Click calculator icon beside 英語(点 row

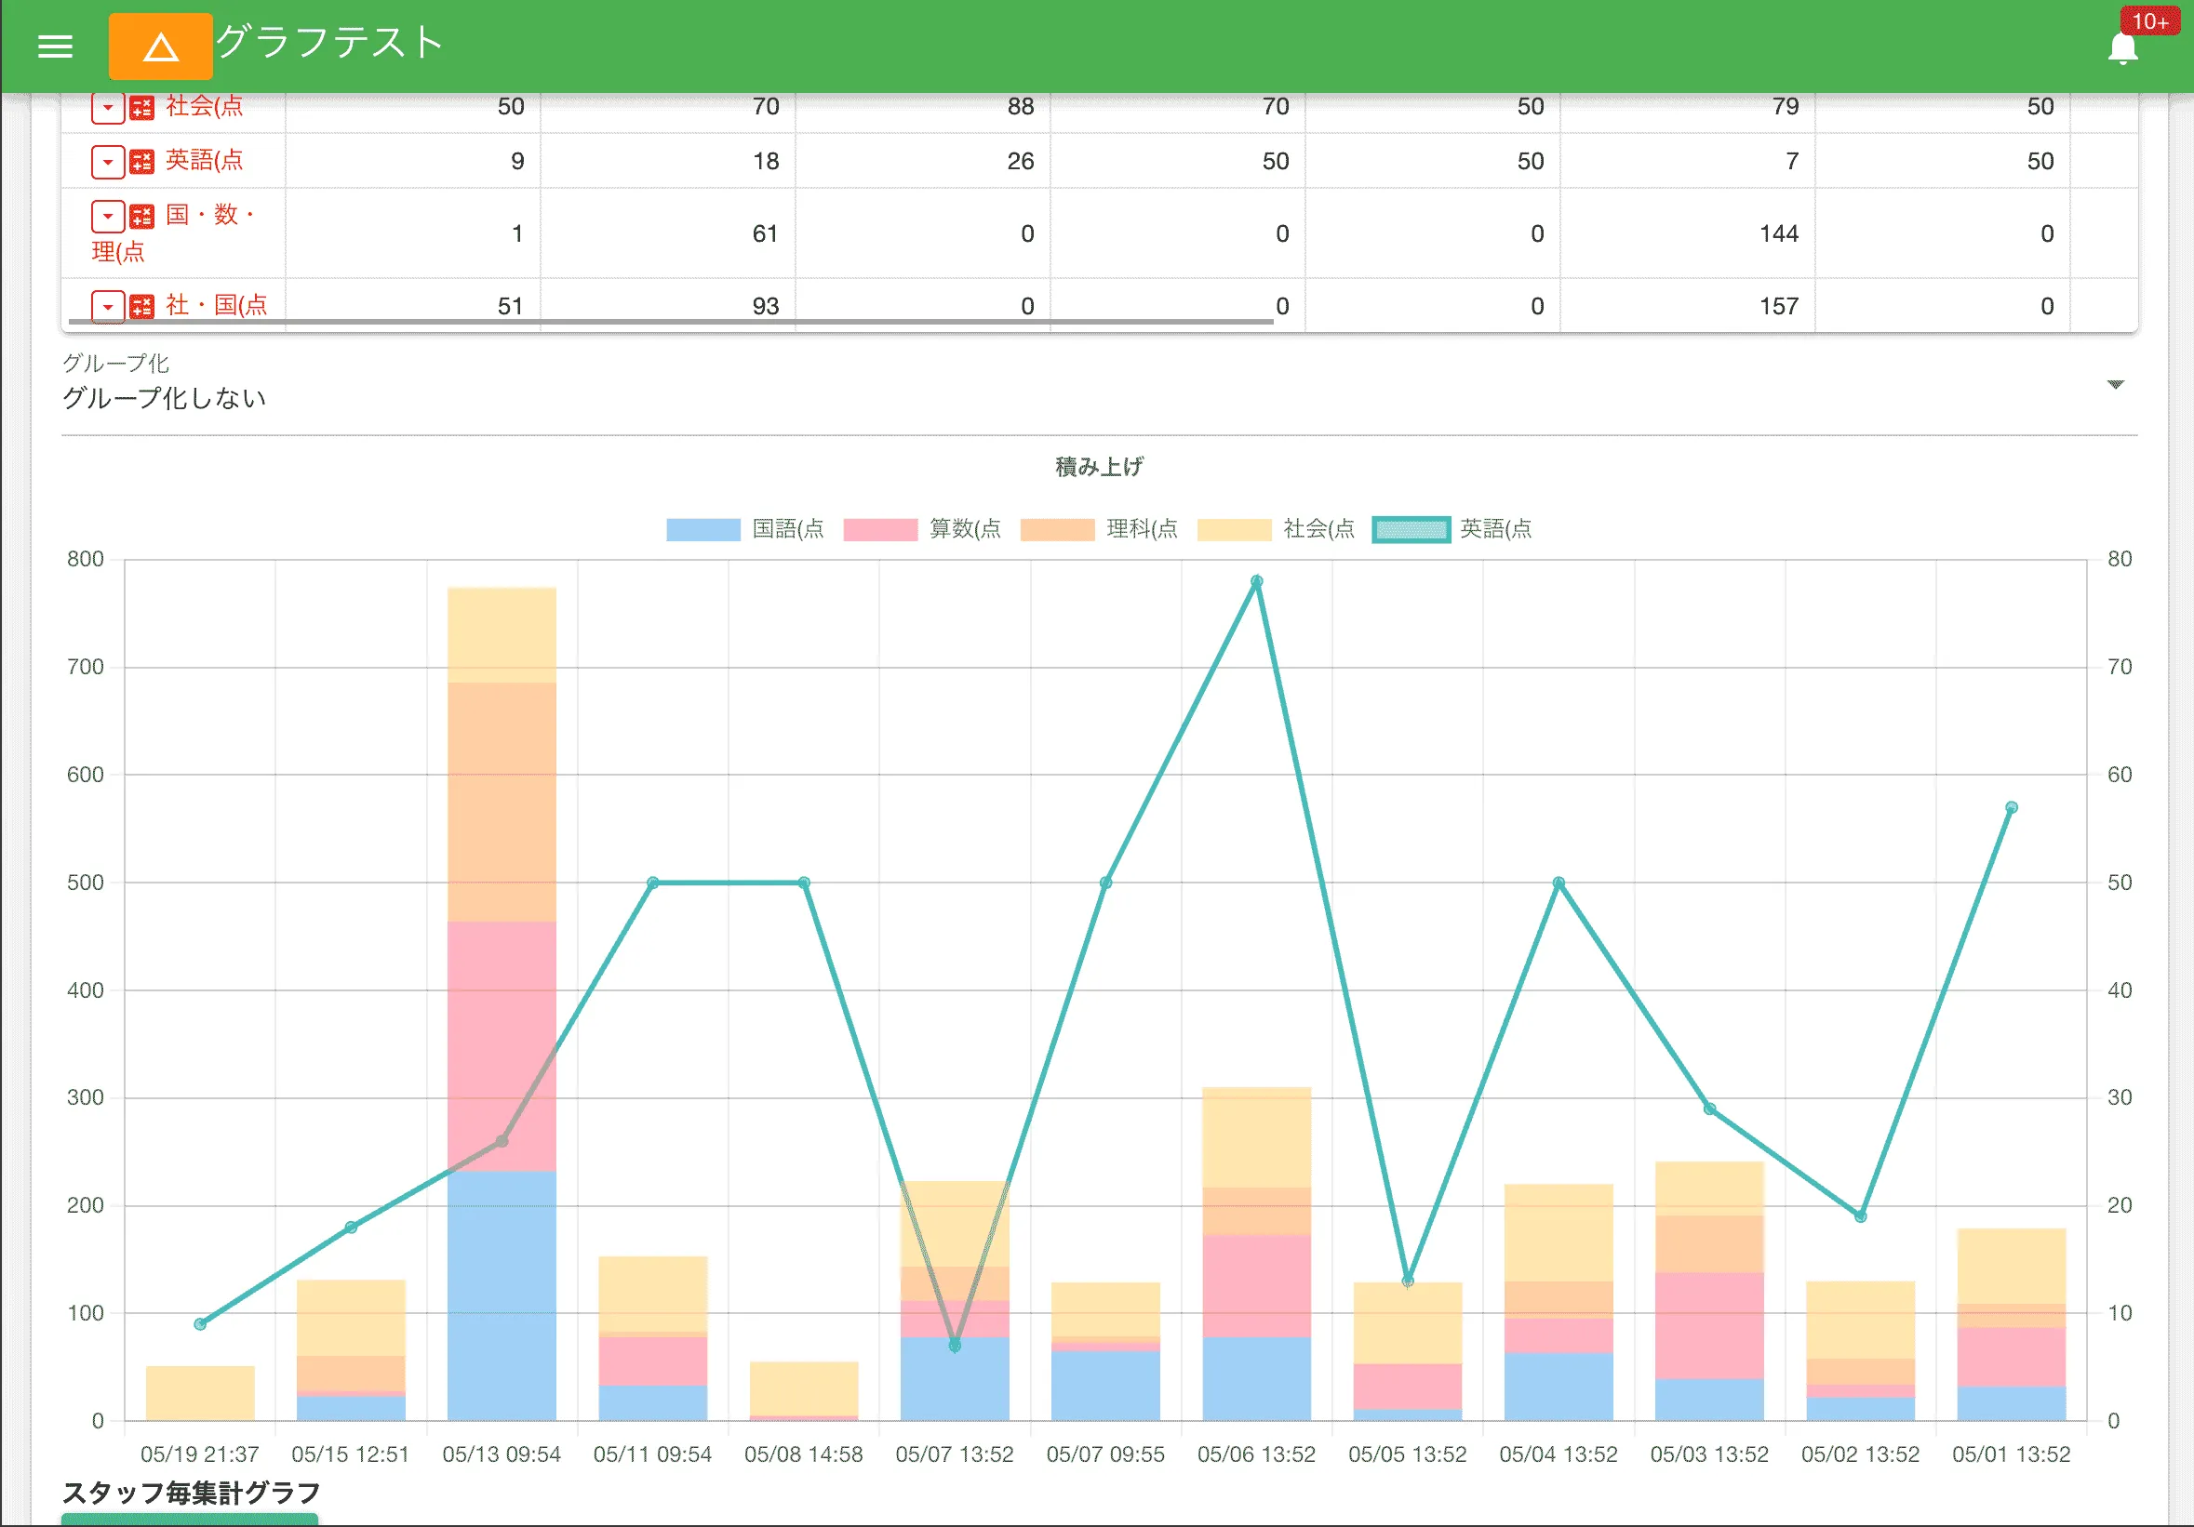141,162
